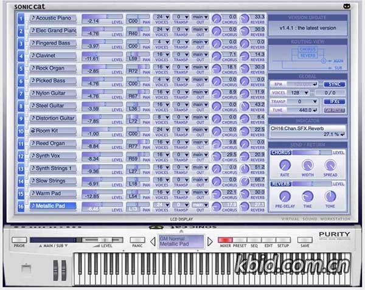Open global TRANSP dropdown
Image resolution: width=365 pixels, height=290 pixels.
pos(302,102)
